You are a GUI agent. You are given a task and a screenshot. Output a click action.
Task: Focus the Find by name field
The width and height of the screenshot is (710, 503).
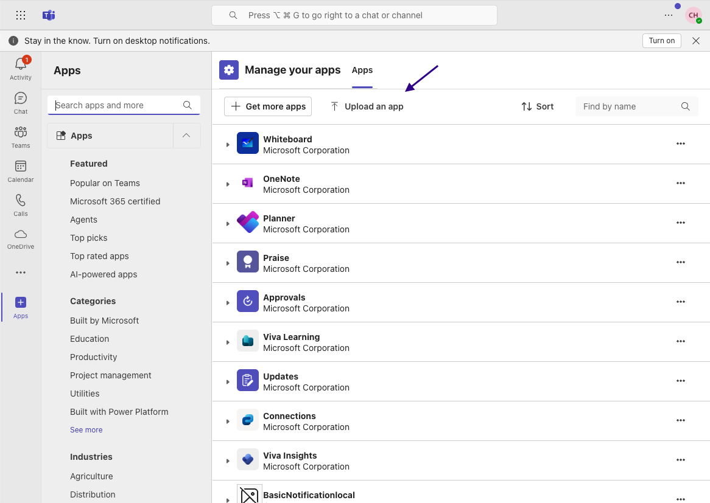637,106
